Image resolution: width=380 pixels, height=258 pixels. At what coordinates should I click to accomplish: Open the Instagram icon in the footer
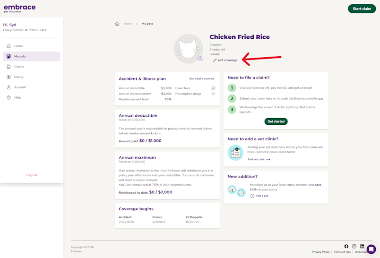pos(354,246)
